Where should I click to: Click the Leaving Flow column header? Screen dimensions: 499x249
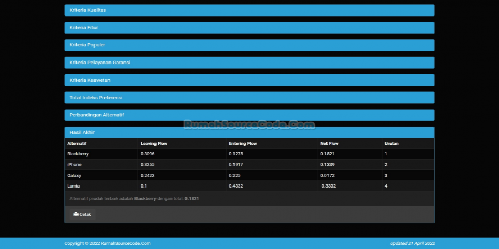click(x=154, y=143)
